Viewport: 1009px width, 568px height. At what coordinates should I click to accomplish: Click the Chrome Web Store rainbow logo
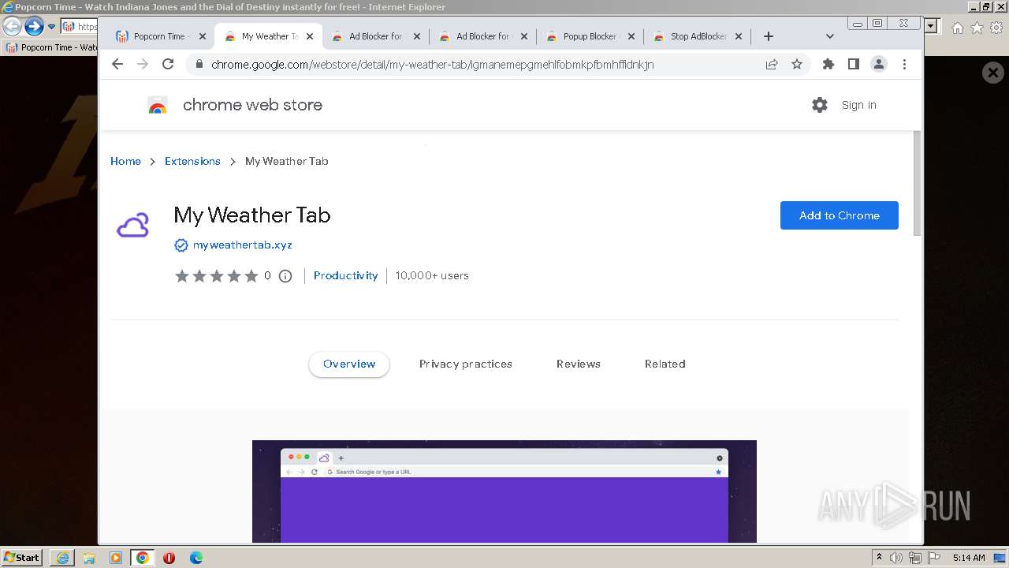pyautogui.click(x=158, y=105)
